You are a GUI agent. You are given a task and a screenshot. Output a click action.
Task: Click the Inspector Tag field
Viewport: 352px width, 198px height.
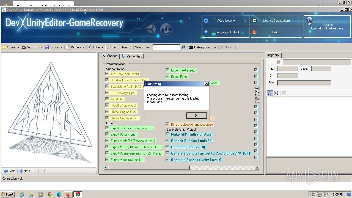[x=287, y=68]
